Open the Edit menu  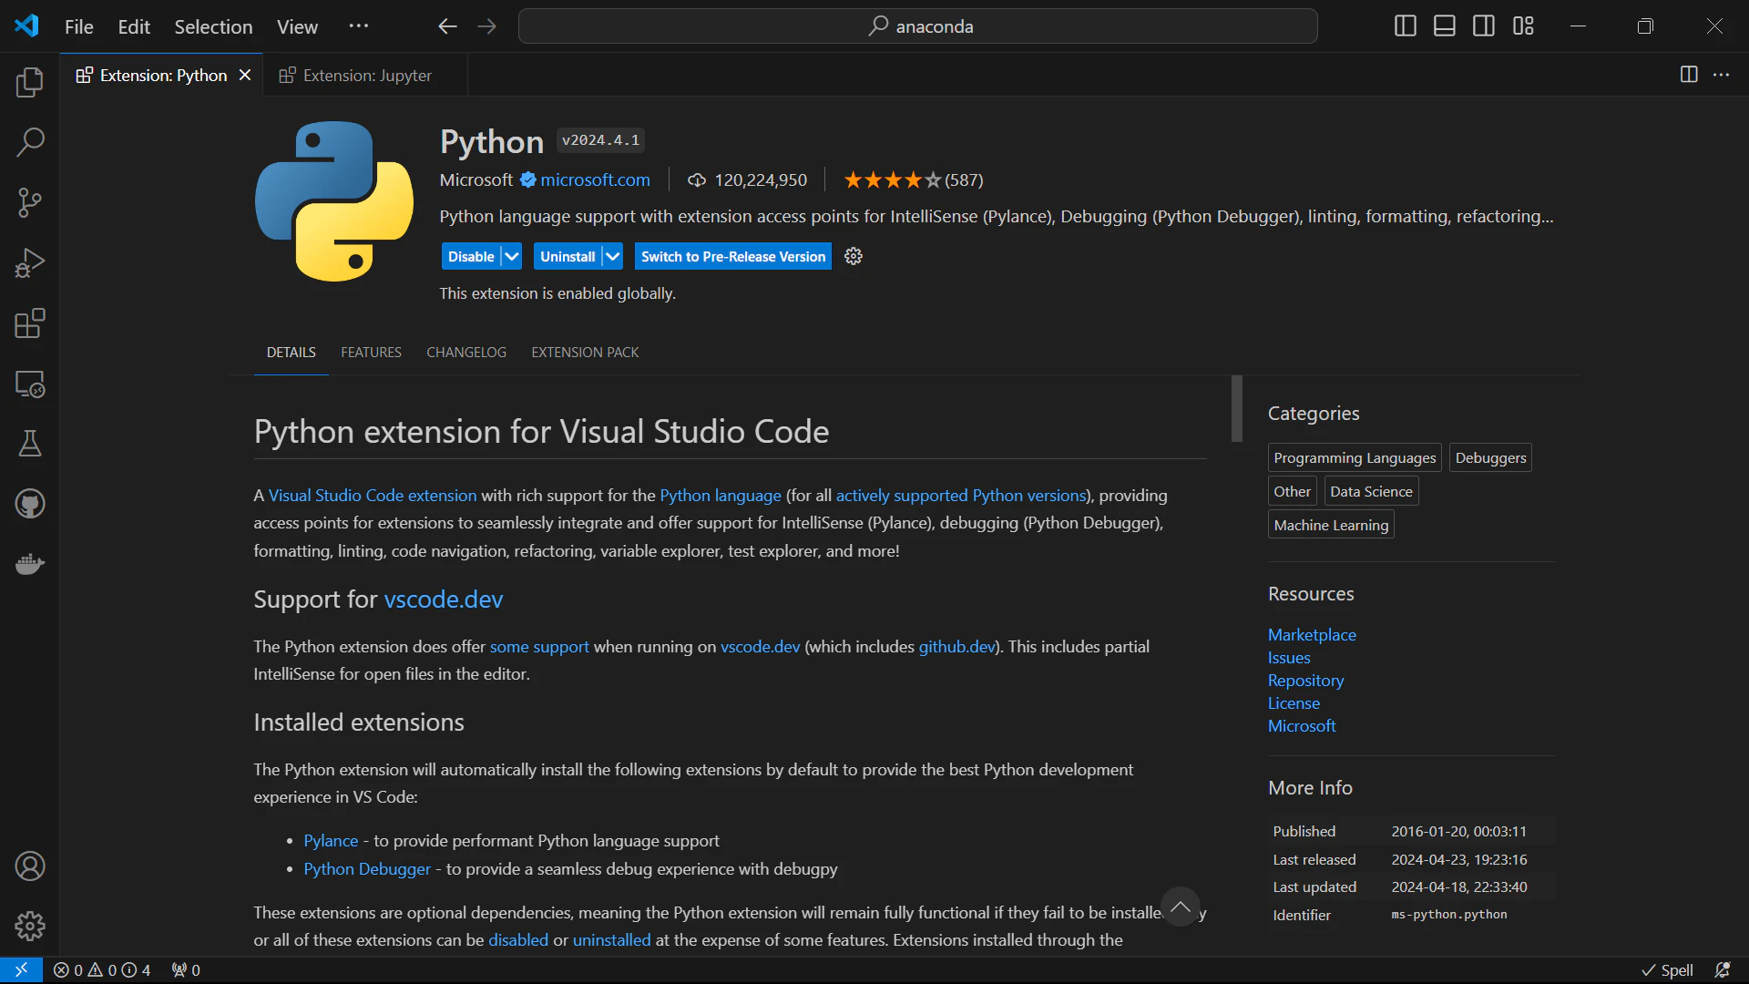tap(134, 26)
